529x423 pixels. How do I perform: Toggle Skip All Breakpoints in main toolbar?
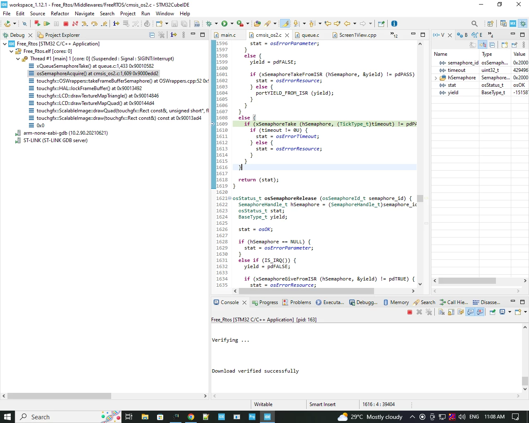pos(24,24)
